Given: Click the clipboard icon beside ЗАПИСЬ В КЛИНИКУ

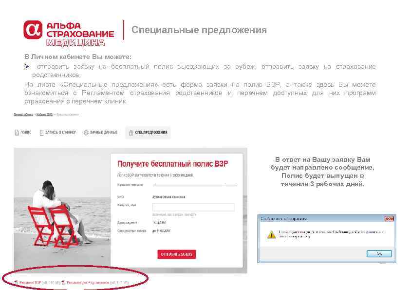Looking at the screenshot, I should tap(41, 133).
